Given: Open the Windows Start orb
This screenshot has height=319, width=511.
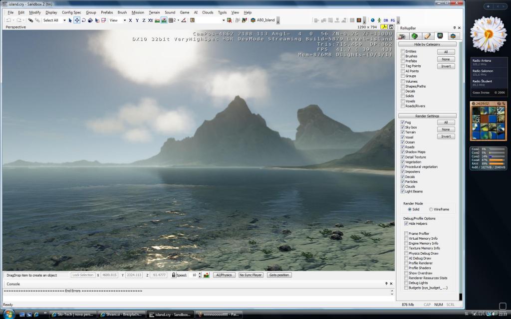Looking at the screenshot, I should point(8,314).
